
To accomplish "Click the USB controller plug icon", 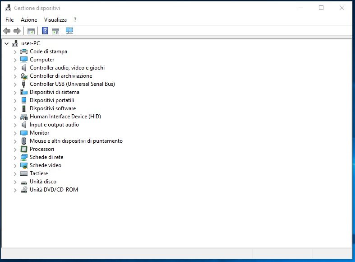I will (23, 84).
